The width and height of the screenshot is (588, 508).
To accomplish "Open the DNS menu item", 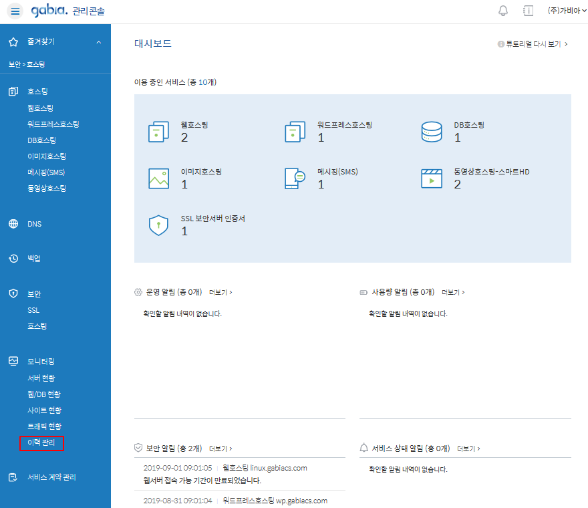I will [34, 224].
